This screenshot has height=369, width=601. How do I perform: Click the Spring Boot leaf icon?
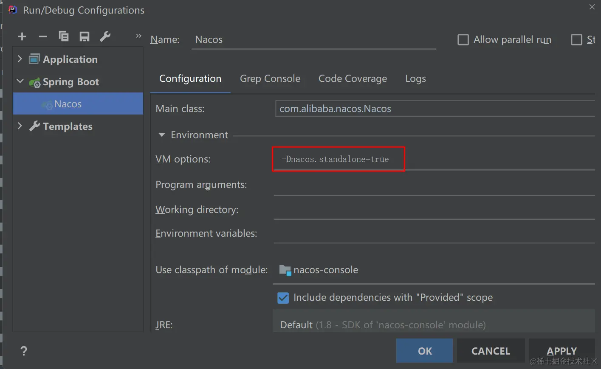coord(35,82)
